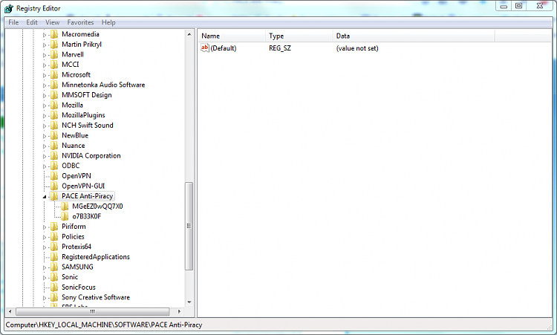Click the Martin Prikryl folder icon
557x335 pixels.
click(54, 45)
